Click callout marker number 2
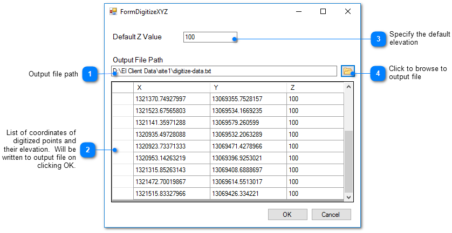Viewport: 452px width, 233px height. (87, 150)
